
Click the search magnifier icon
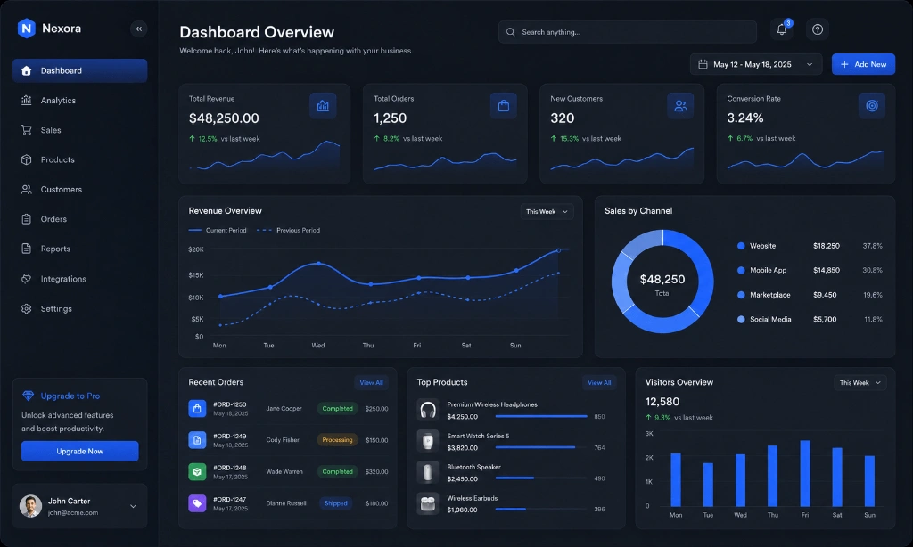(510, 32)
